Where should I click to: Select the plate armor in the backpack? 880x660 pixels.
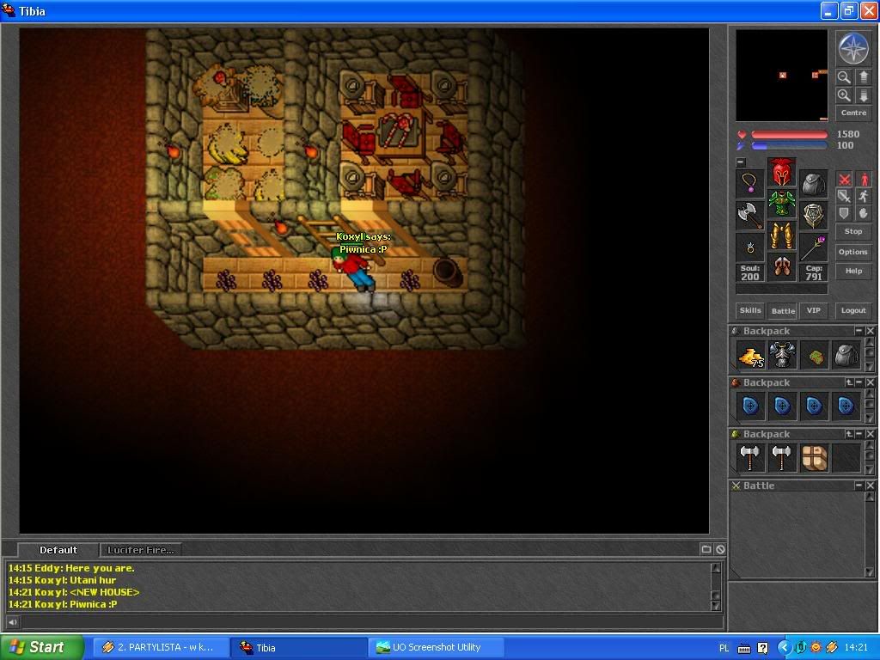pyautogui.click(x=782, y=355)
